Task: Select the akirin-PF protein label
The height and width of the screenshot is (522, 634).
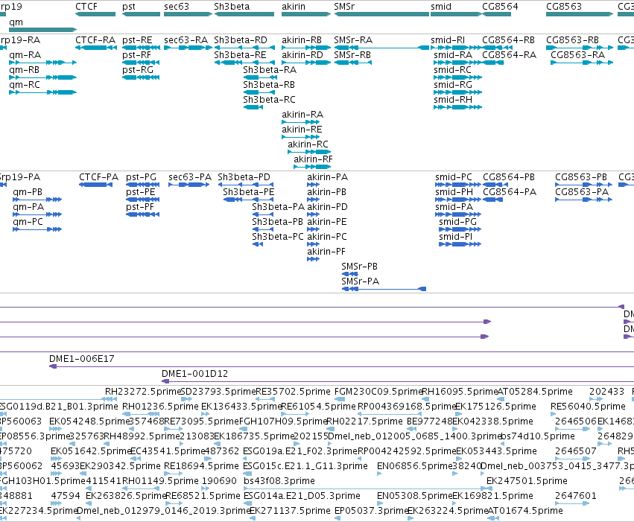Action: 326,251
